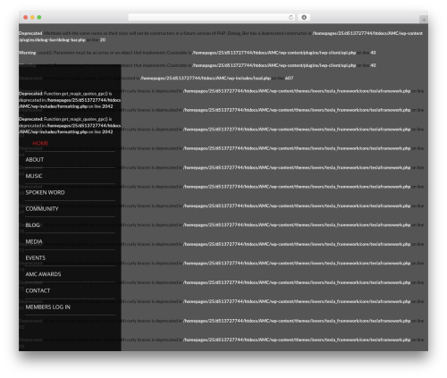This screenshot has width=447, height=378.
Task: Open the HOME menu item
Action: tap(40, 144)
